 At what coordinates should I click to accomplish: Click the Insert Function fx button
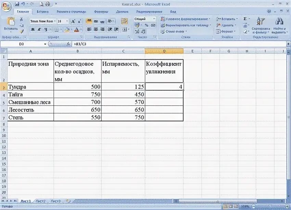click(x=69, y=44)
